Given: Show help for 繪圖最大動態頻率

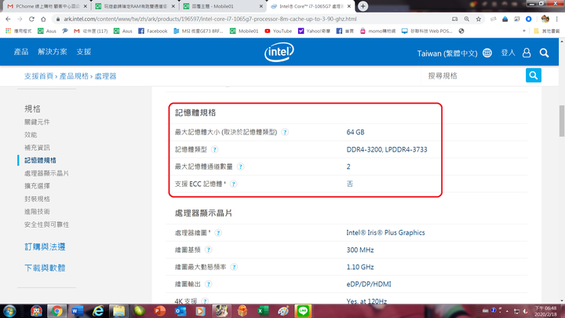Looking at the screenshot, I should point(234,267).
